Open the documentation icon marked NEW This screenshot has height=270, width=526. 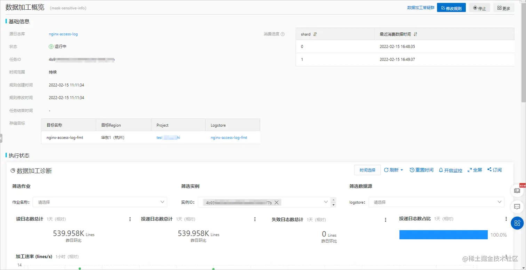pyautogui.click(x=517, y=190)
